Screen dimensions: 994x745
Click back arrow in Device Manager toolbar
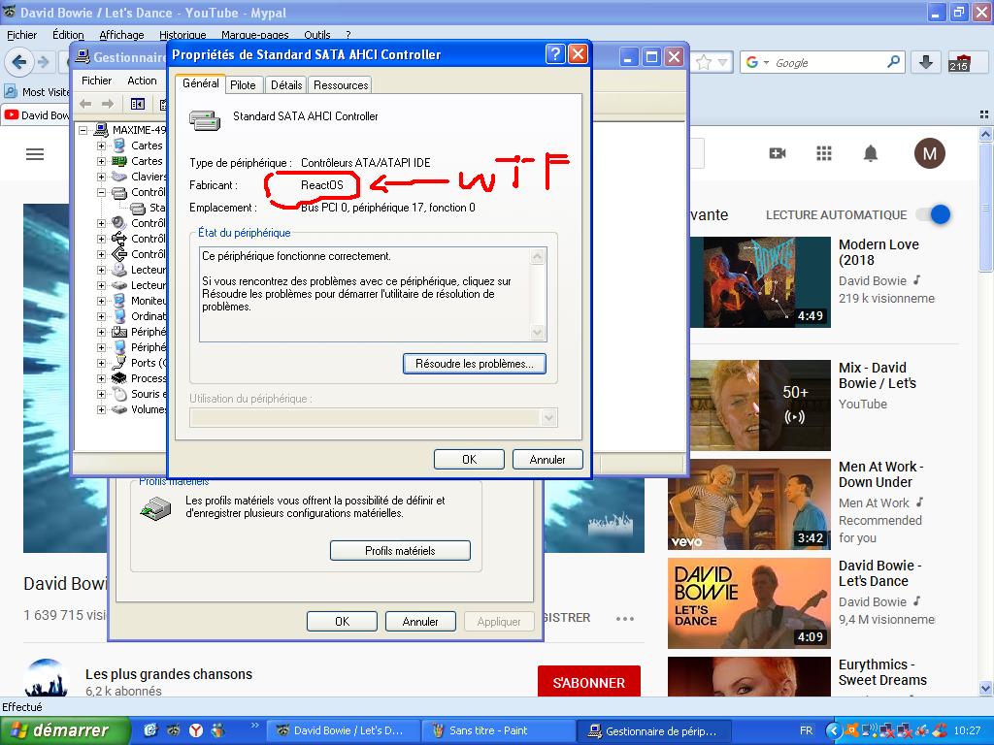[86, 104]
